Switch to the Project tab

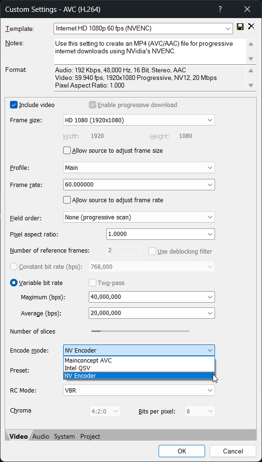[90, 436]
